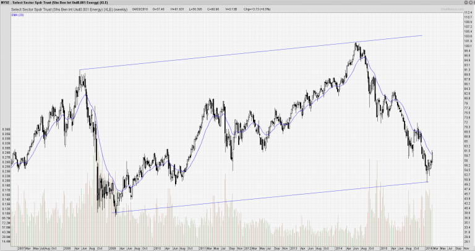The height and width of the screenshot is (251, 475).
Task: Click the 2011 year marker on time axis
Action: [x=203, y=247]
